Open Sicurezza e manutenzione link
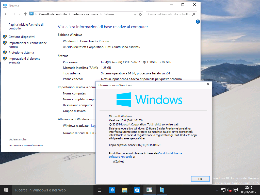Viewport: 260px width, 195px height. click(26, 145)
